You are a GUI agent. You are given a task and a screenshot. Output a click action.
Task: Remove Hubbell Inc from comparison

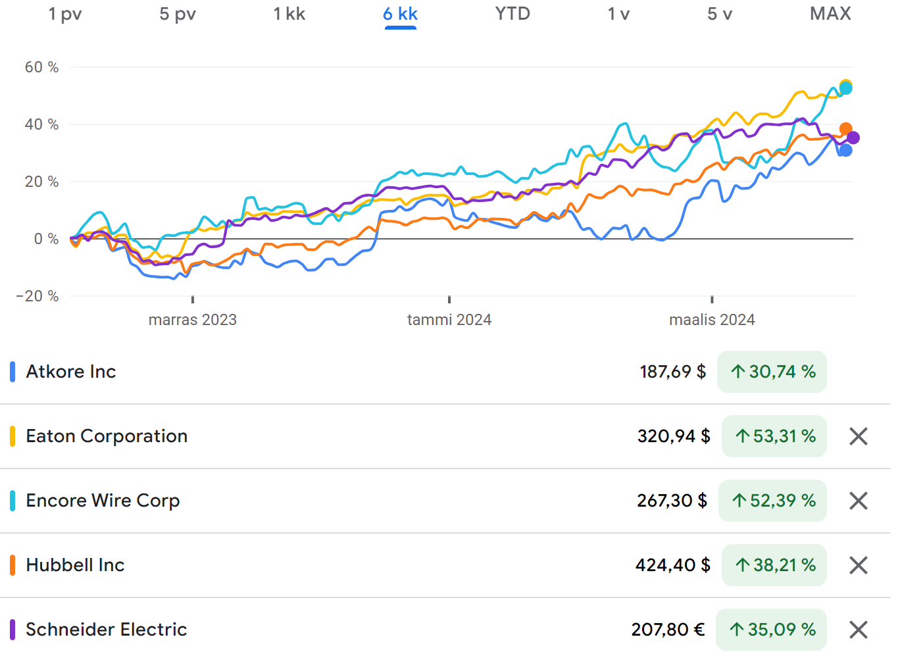tap(858, 565)
